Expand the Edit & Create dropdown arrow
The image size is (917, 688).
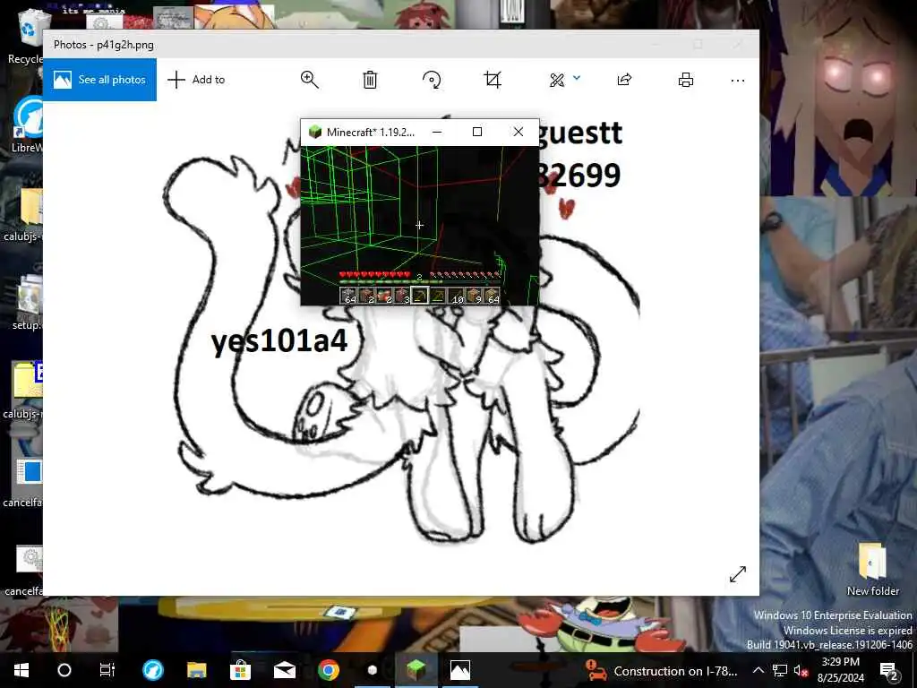coord(577,78)
